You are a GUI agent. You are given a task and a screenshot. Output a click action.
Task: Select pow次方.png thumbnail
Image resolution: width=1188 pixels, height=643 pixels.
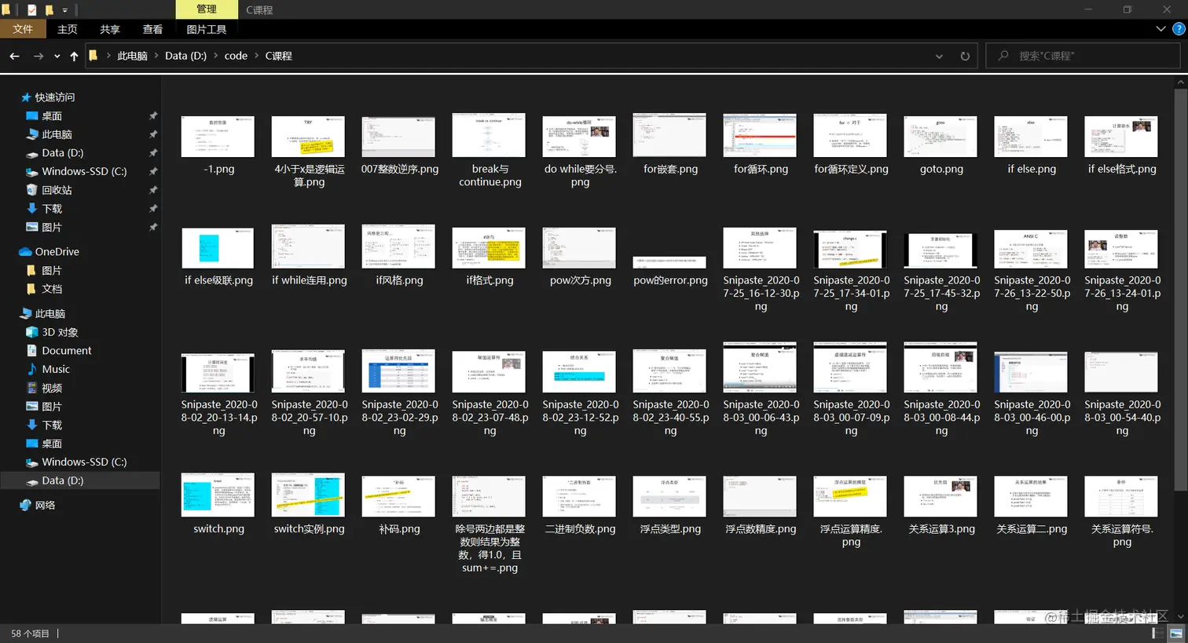[x=579, y=248]
